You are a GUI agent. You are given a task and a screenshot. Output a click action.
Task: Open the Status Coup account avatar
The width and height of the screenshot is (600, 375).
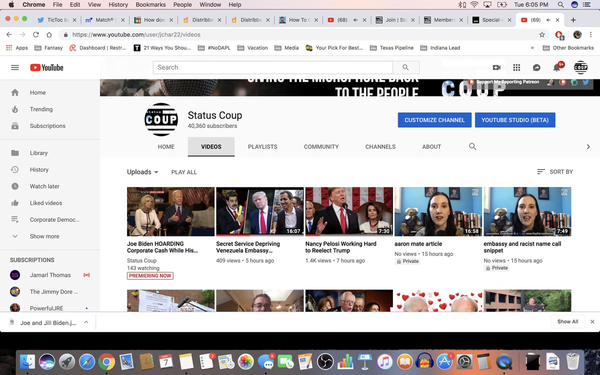580,67
